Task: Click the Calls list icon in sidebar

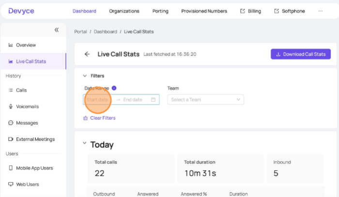Action: [10, 90]
